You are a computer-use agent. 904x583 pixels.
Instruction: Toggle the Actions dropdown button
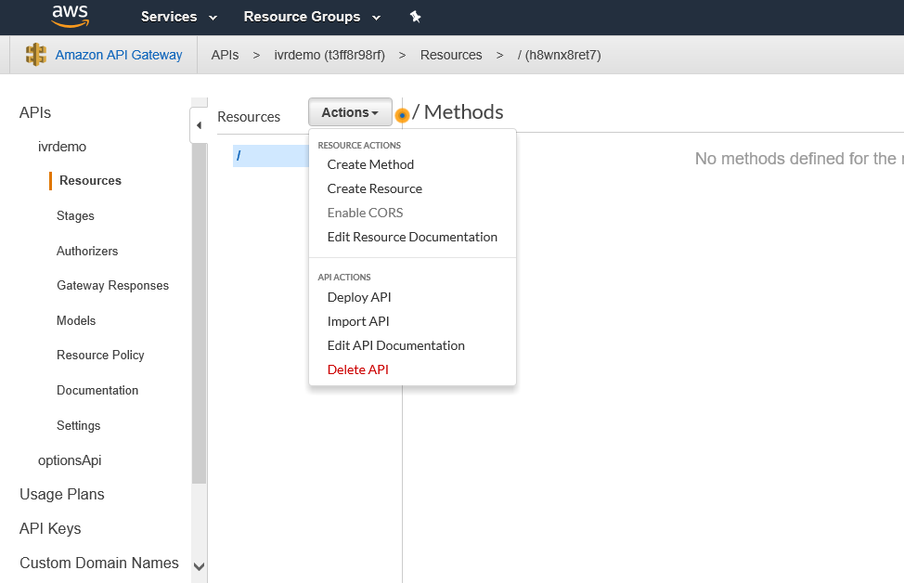click(x=350, y=112)
